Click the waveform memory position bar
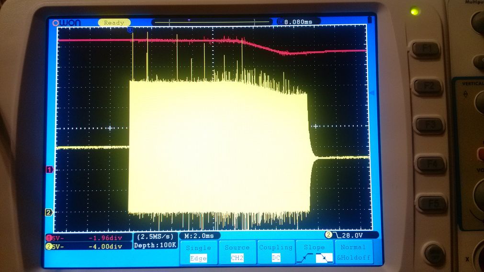 (212, 22)
